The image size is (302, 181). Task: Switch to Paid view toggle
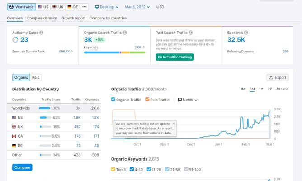[36, 77]
